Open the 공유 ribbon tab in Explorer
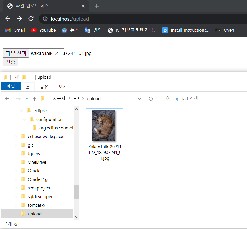The height and width of the screenshot is (229, 247). coord(44,87)
